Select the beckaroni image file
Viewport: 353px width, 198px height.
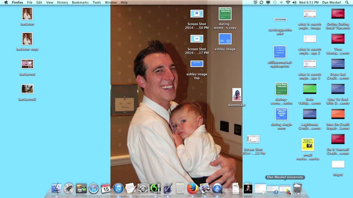27,64
